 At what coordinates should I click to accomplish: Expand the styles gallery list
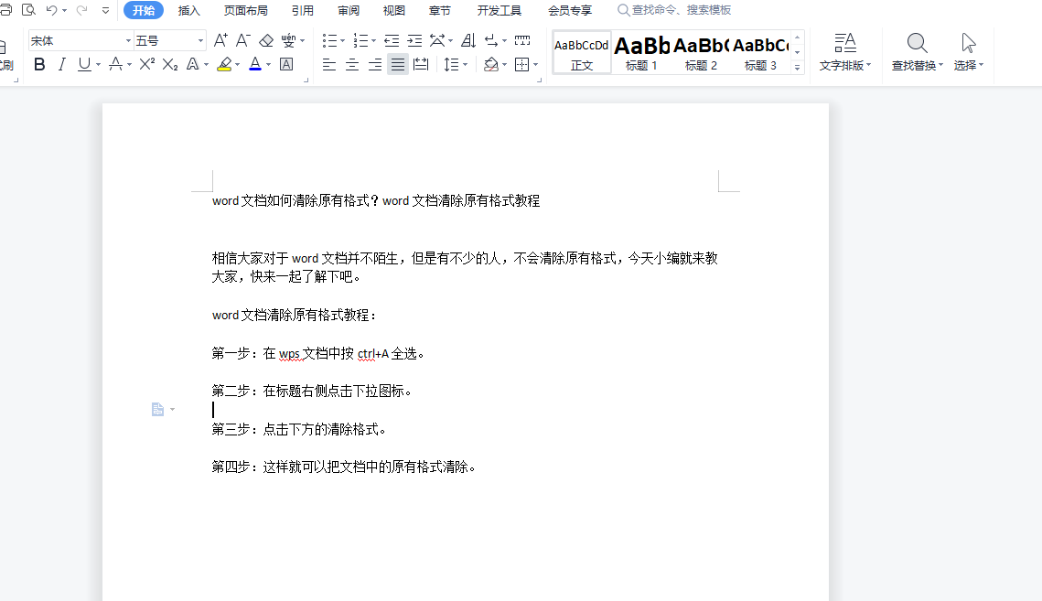797,67
